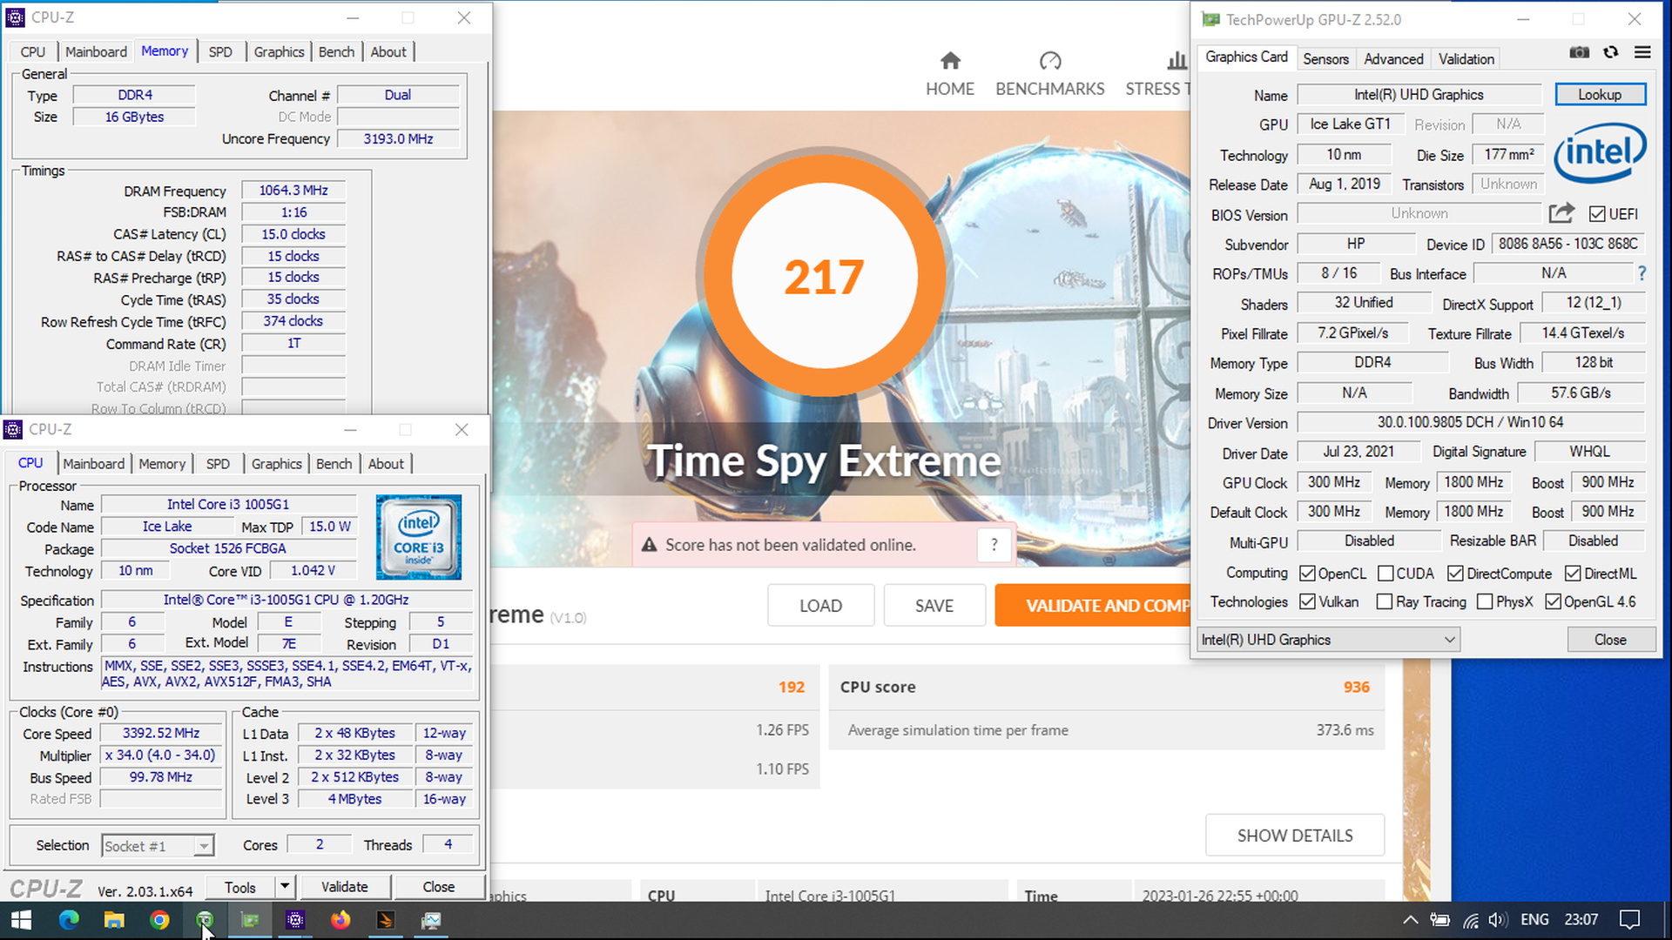Open the network status tray icon
Image resolution: width=1672 pixels, height=940 pixels.
(x=1470, y=920)
